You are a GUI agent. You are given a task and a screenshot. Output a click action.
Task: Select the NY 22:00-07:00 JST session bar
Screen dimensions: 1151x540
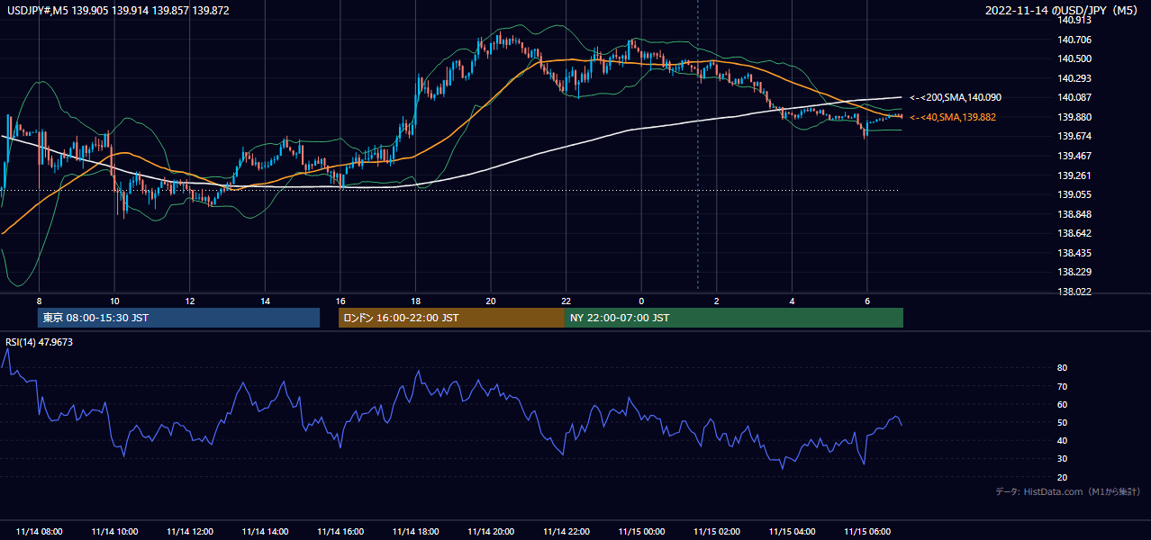[734, 318]
